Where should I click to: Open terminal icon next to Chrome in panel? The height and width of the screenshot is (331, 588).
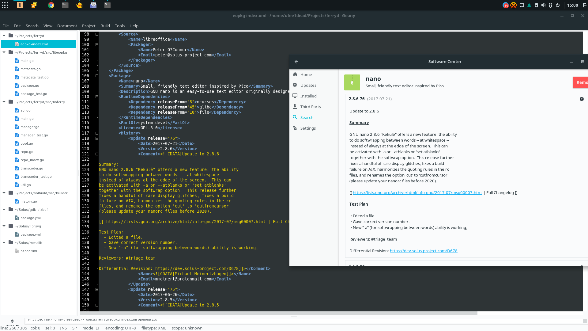tap(65, 5)
